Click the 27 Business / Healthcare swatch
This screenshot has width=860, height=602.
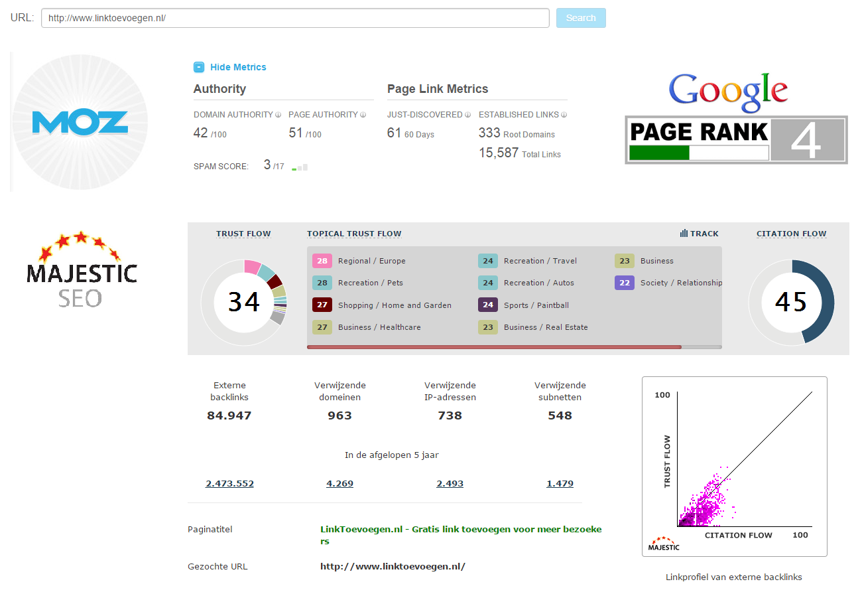click(x=322, y=327)
